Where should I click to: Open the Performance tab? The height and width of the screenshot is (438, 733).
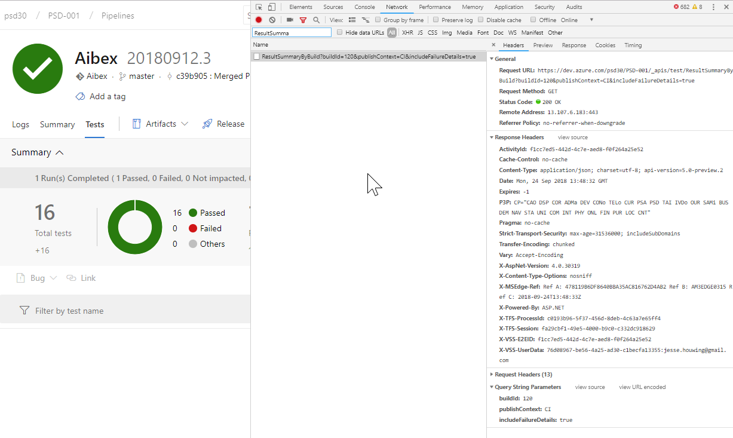coord(435,7)
